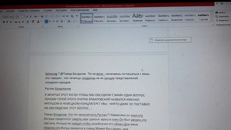Start a numbered list
This screenshot has width=231, height=130.
[52, 16]
